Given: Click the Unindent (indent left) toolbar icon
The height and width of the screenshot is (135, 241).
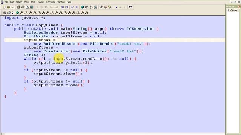Looking at the screenshot, I should coord(62,7).
